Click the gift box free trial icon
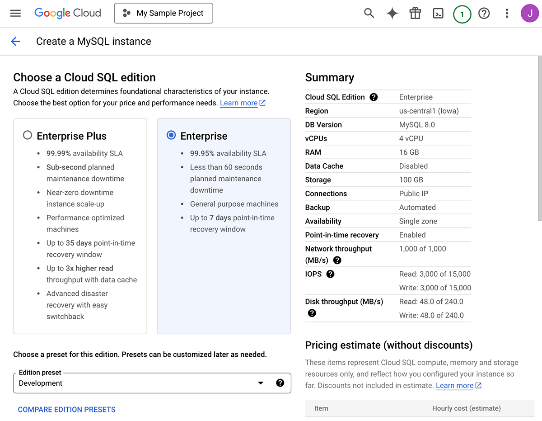 coord(415,14)
